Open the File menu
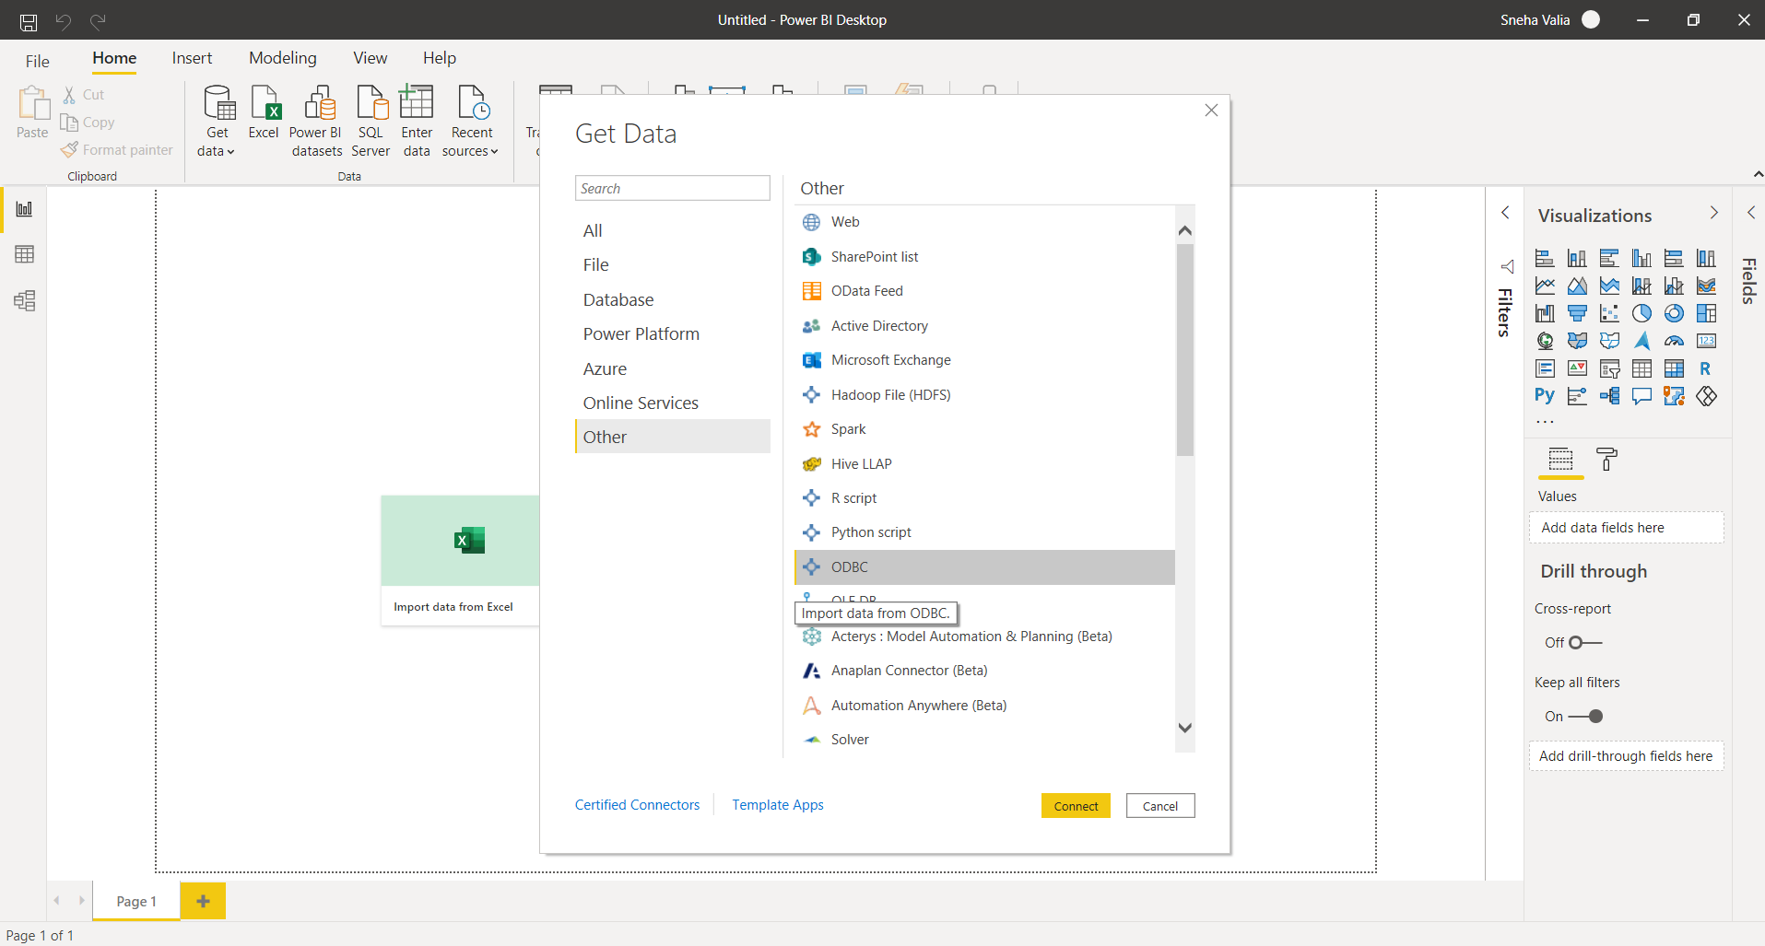 [38, 62]
